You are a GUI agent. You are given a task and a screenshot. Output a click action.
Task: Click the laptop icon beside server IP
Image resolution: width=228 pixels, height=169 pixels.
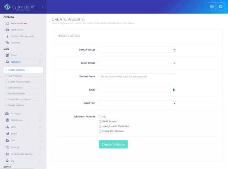point(7,23)
